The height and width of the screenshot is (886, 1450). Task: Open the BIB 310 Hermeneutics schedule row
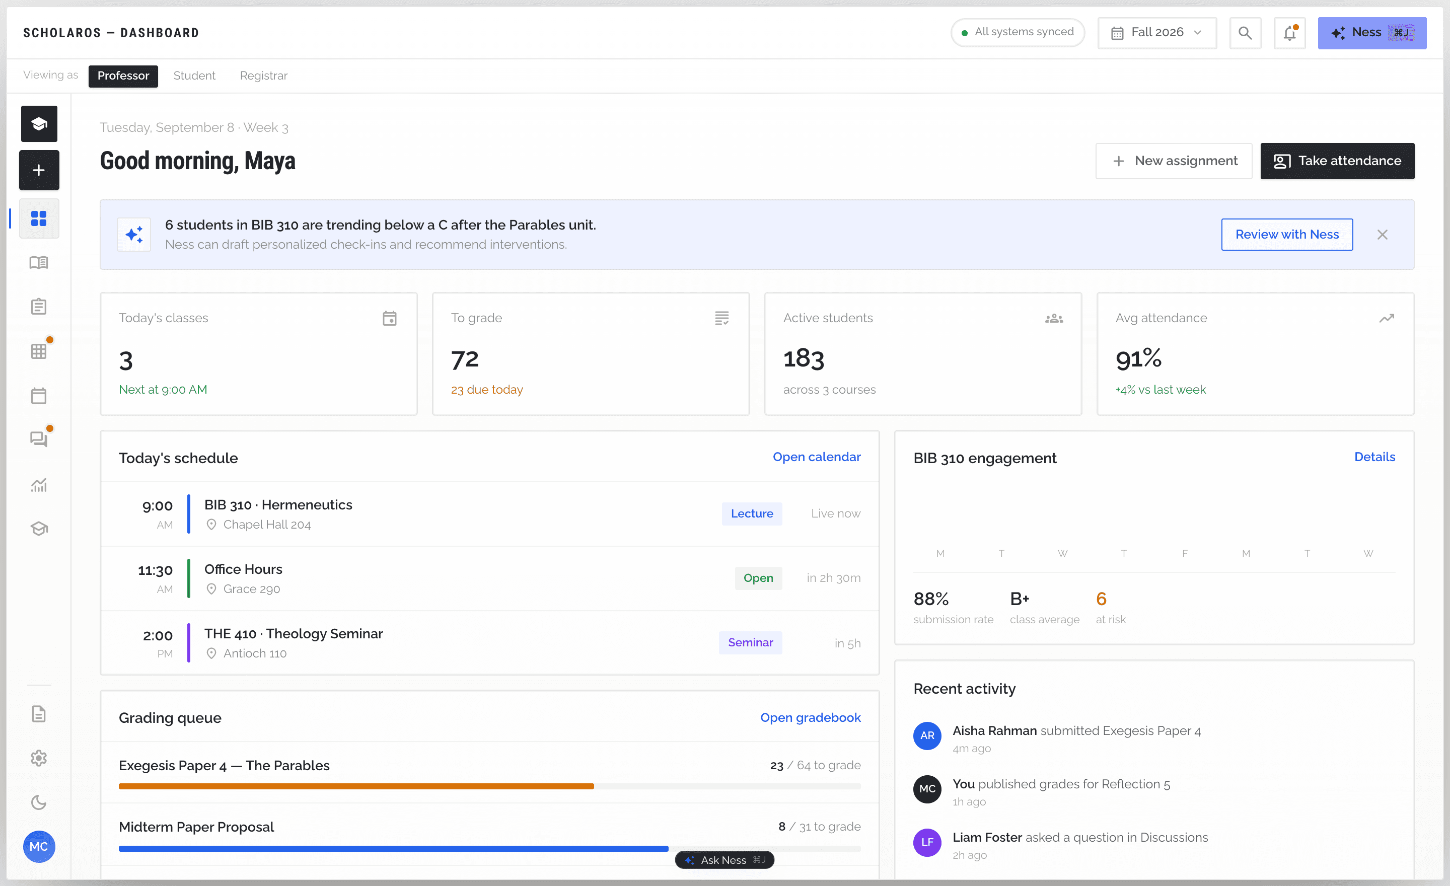click(489, 514)
